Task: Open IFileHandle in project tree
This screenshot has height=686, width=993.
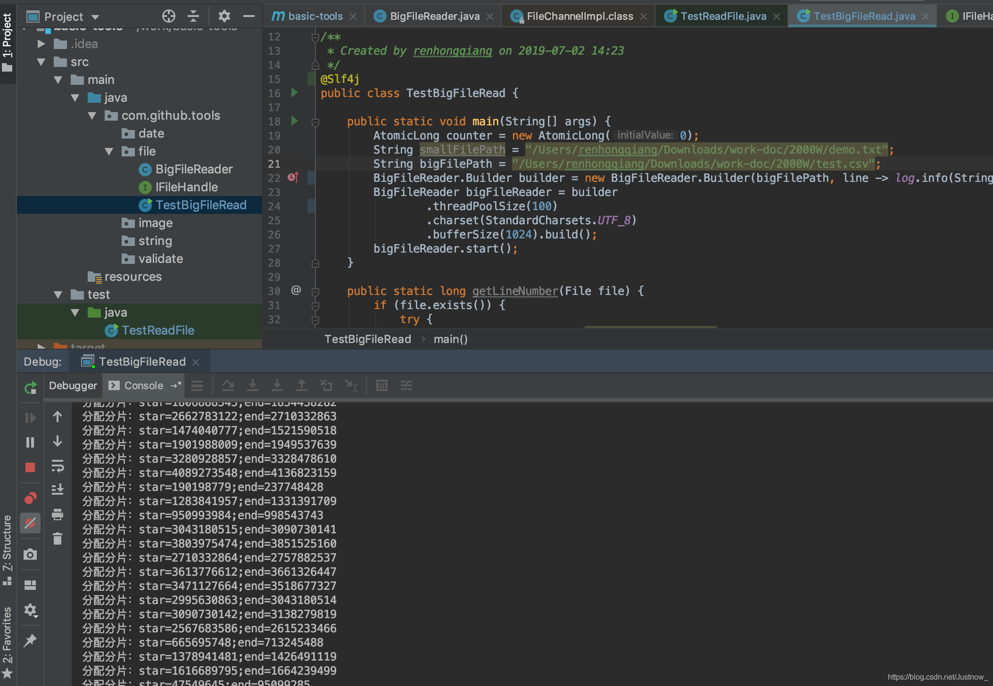Action: point(186,188)
